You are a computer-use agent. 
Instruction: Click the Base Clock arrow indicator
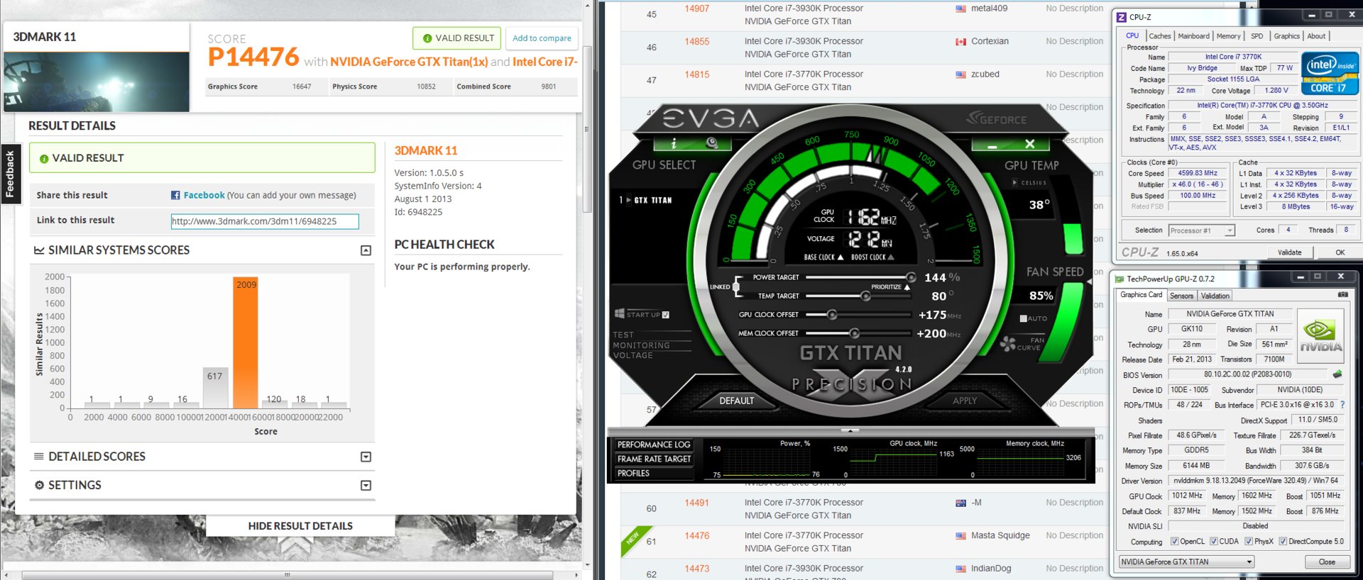coord(841,257)
